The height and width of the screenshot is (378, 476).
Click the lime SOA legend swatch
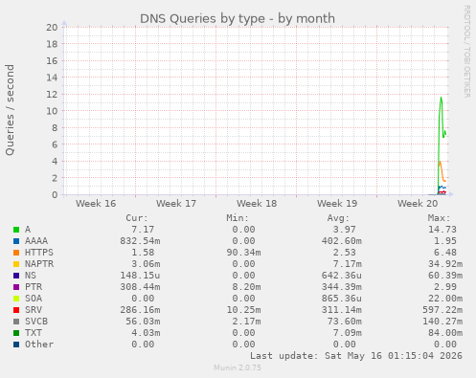click(16, 299)
